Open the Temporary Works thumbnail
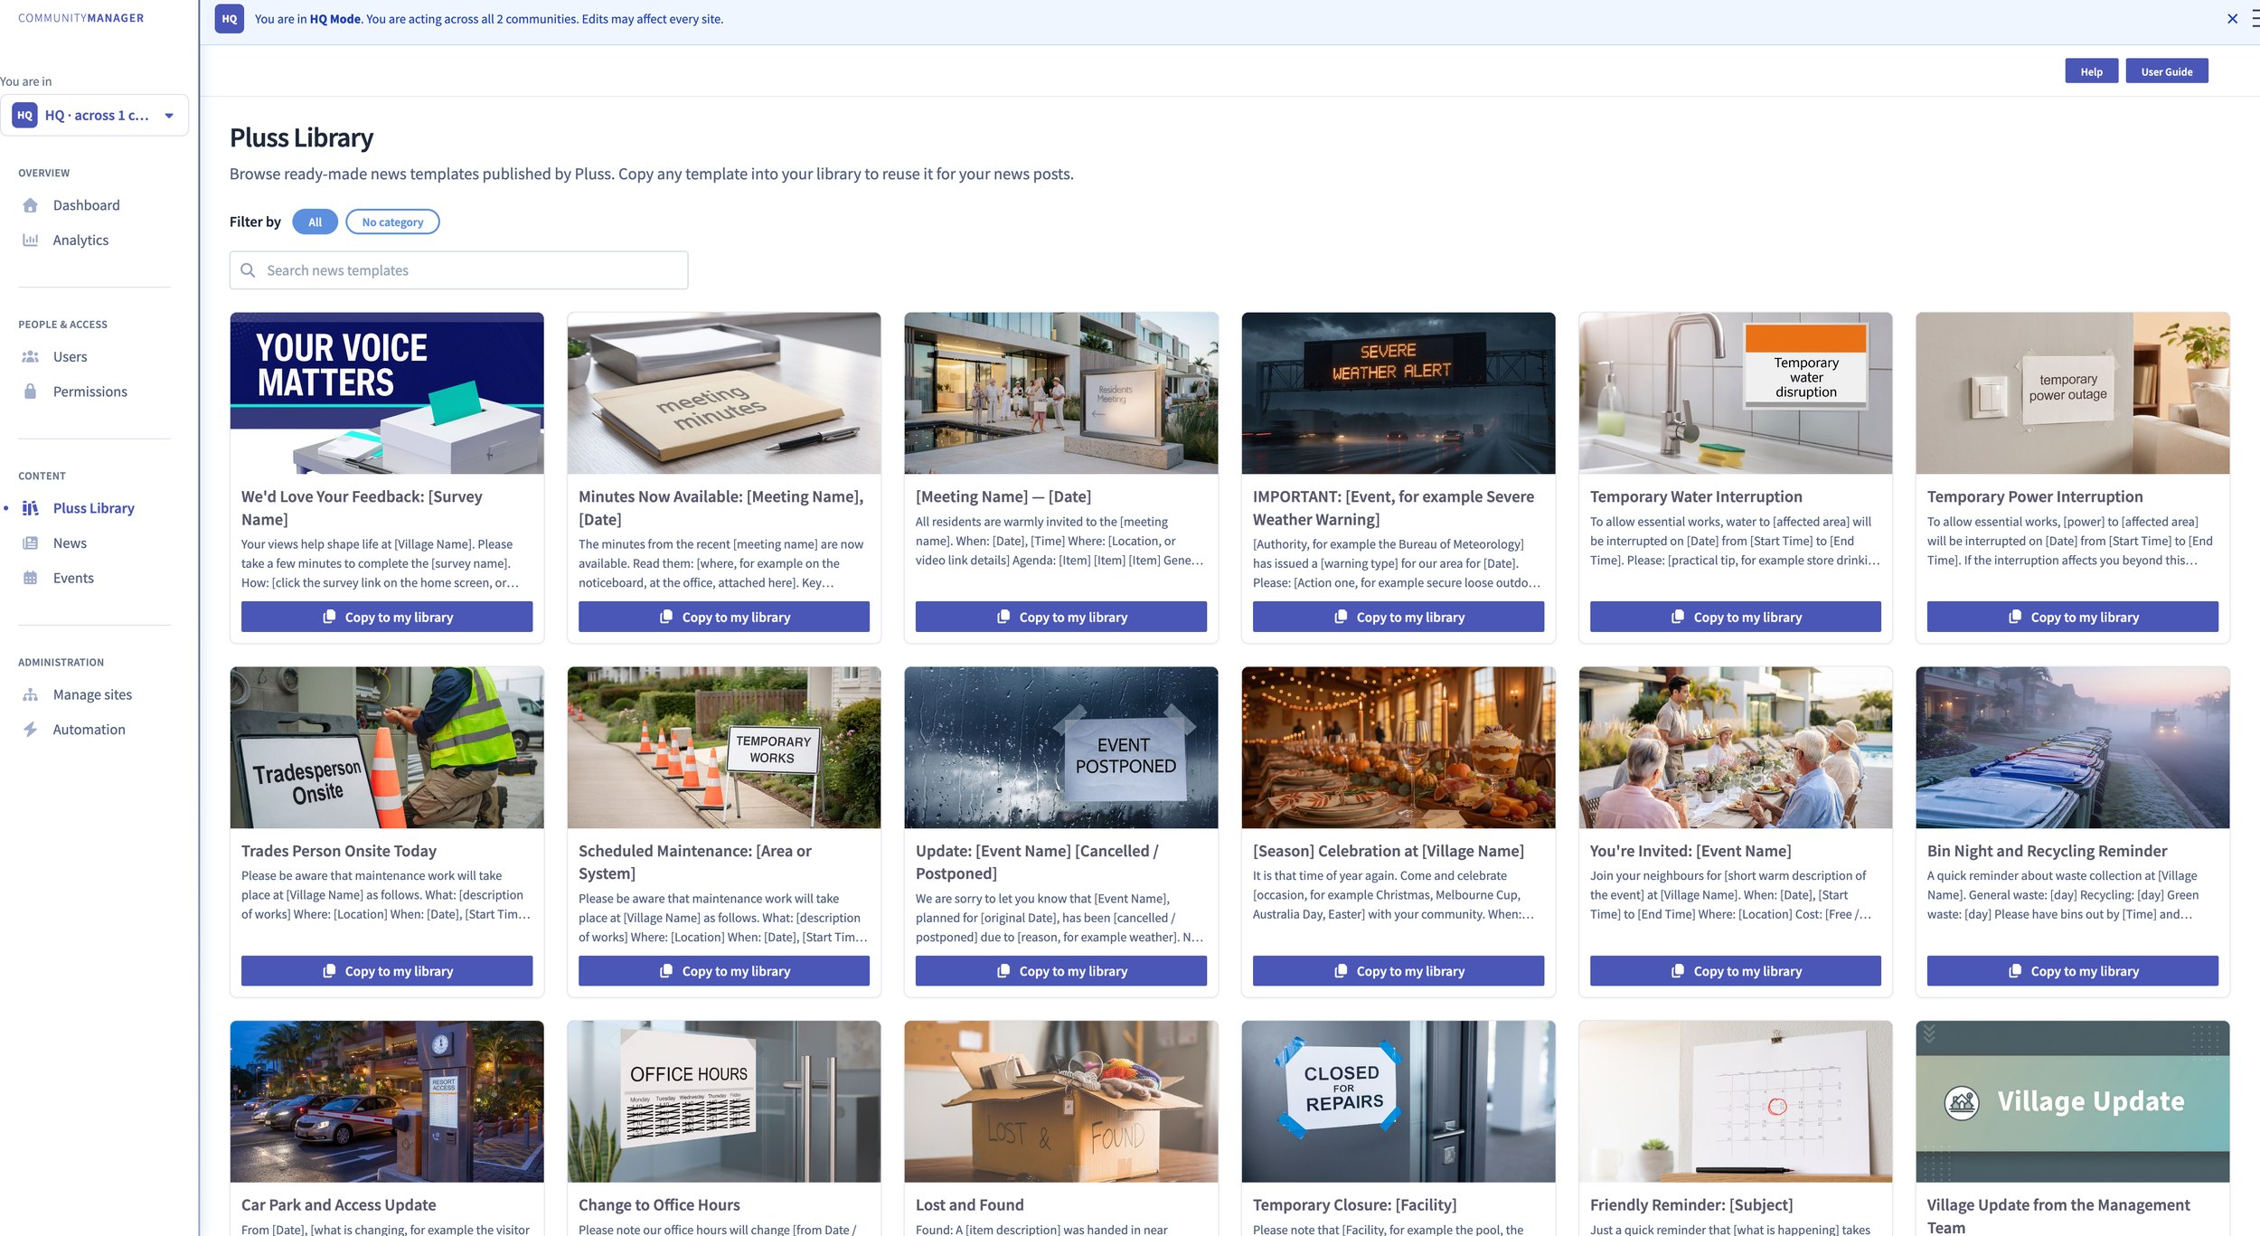 [724, 748]
